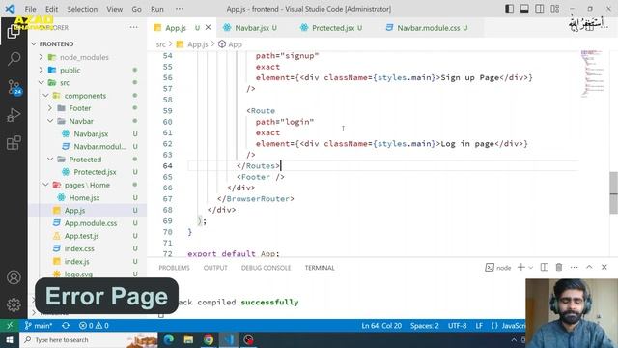Split the terminal with split icon
The image size is (618, 348).
point(545,267)
